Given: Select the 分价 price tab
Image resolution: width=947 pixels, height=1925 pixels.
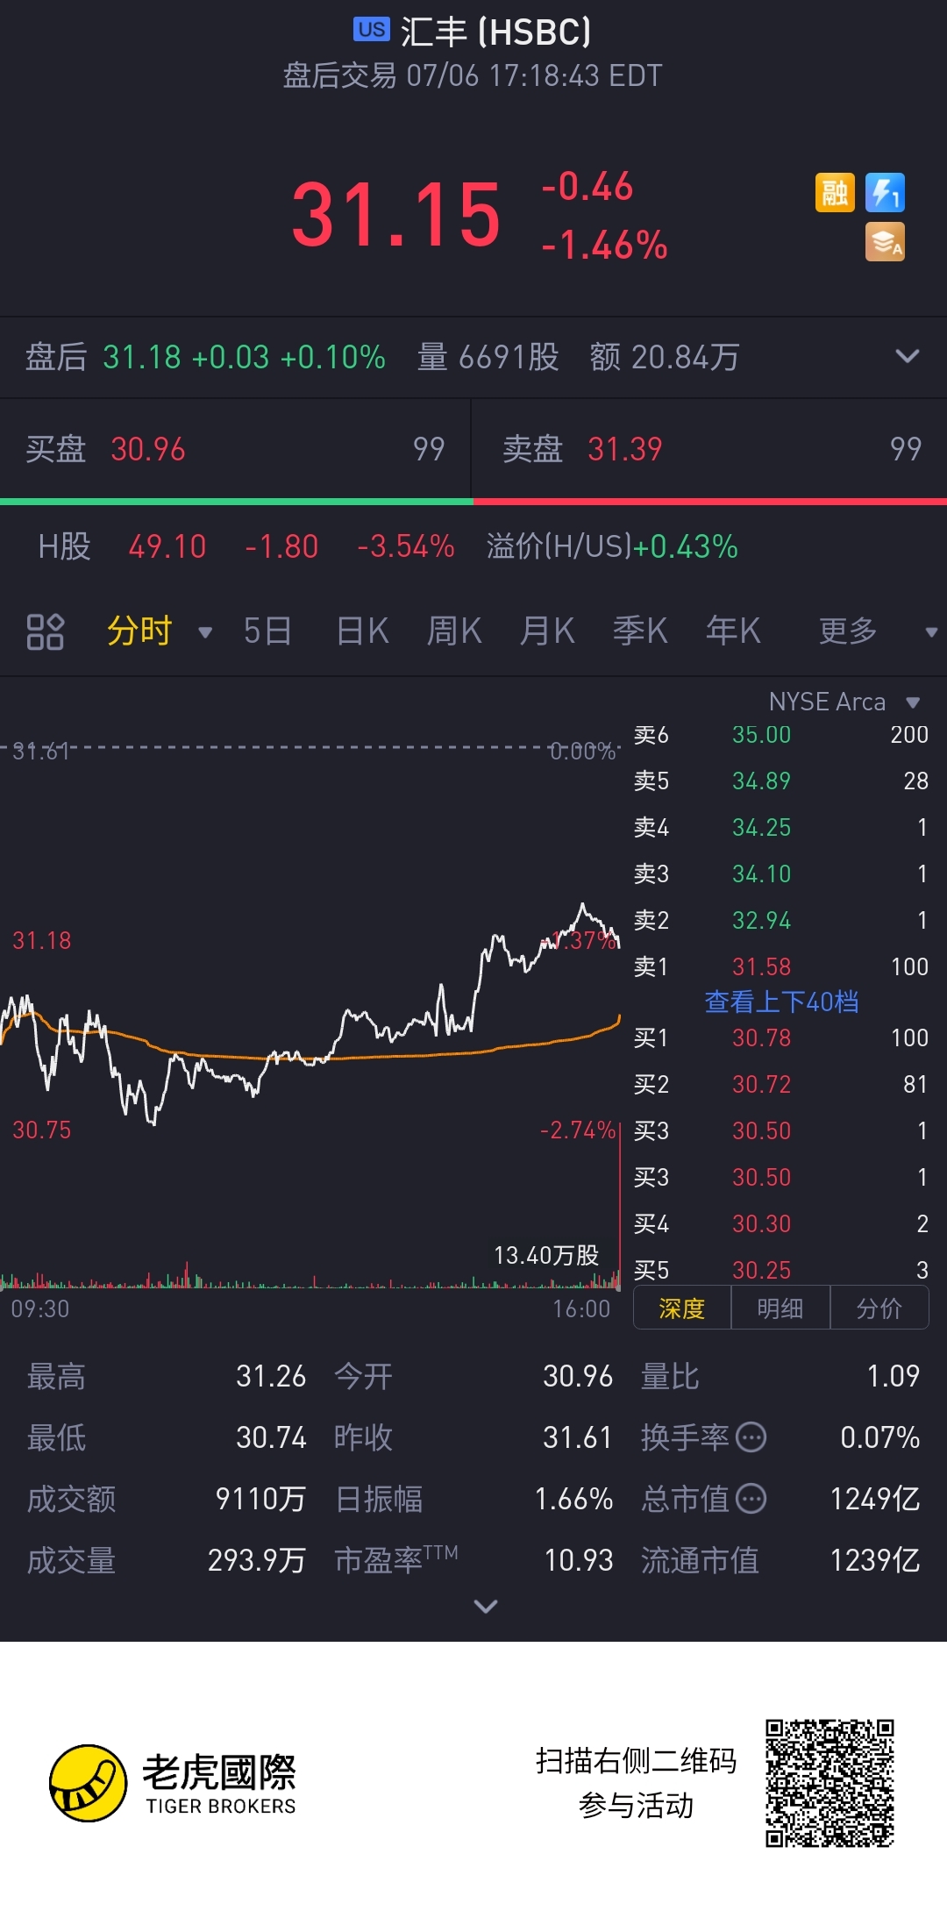Looking at the screenshot, I should pyautogui.click(x=879, y=1308).
